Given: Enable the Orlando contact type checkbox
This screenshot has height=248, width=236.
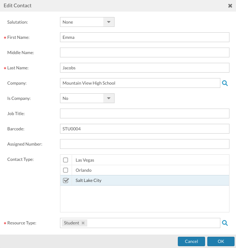Looking at the screenshot, I should 66,170.
